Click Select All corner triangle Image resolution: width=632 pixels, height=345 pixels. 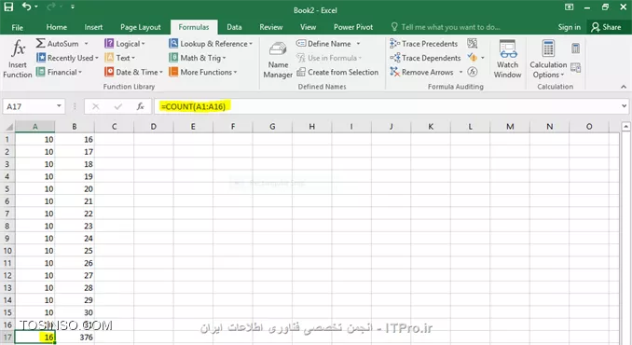tap(9, 127)
